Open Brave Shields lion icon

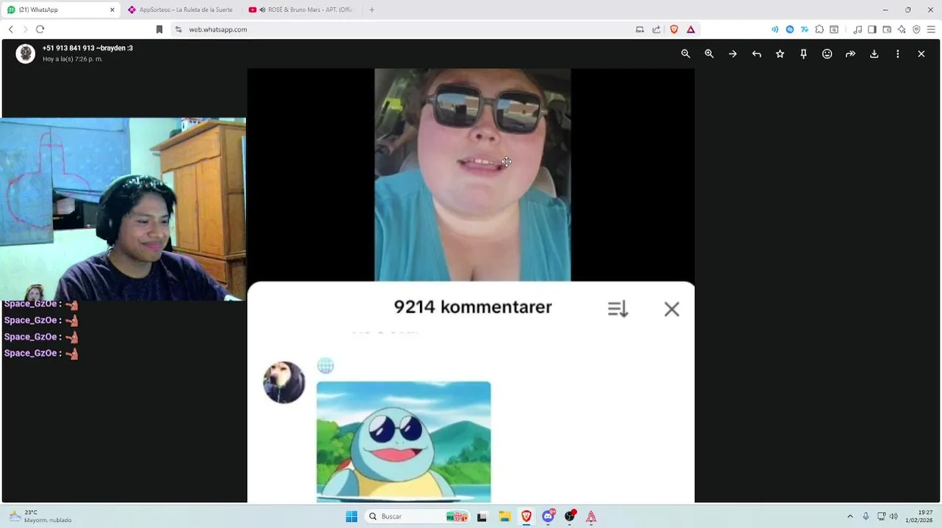coord(674,29)
